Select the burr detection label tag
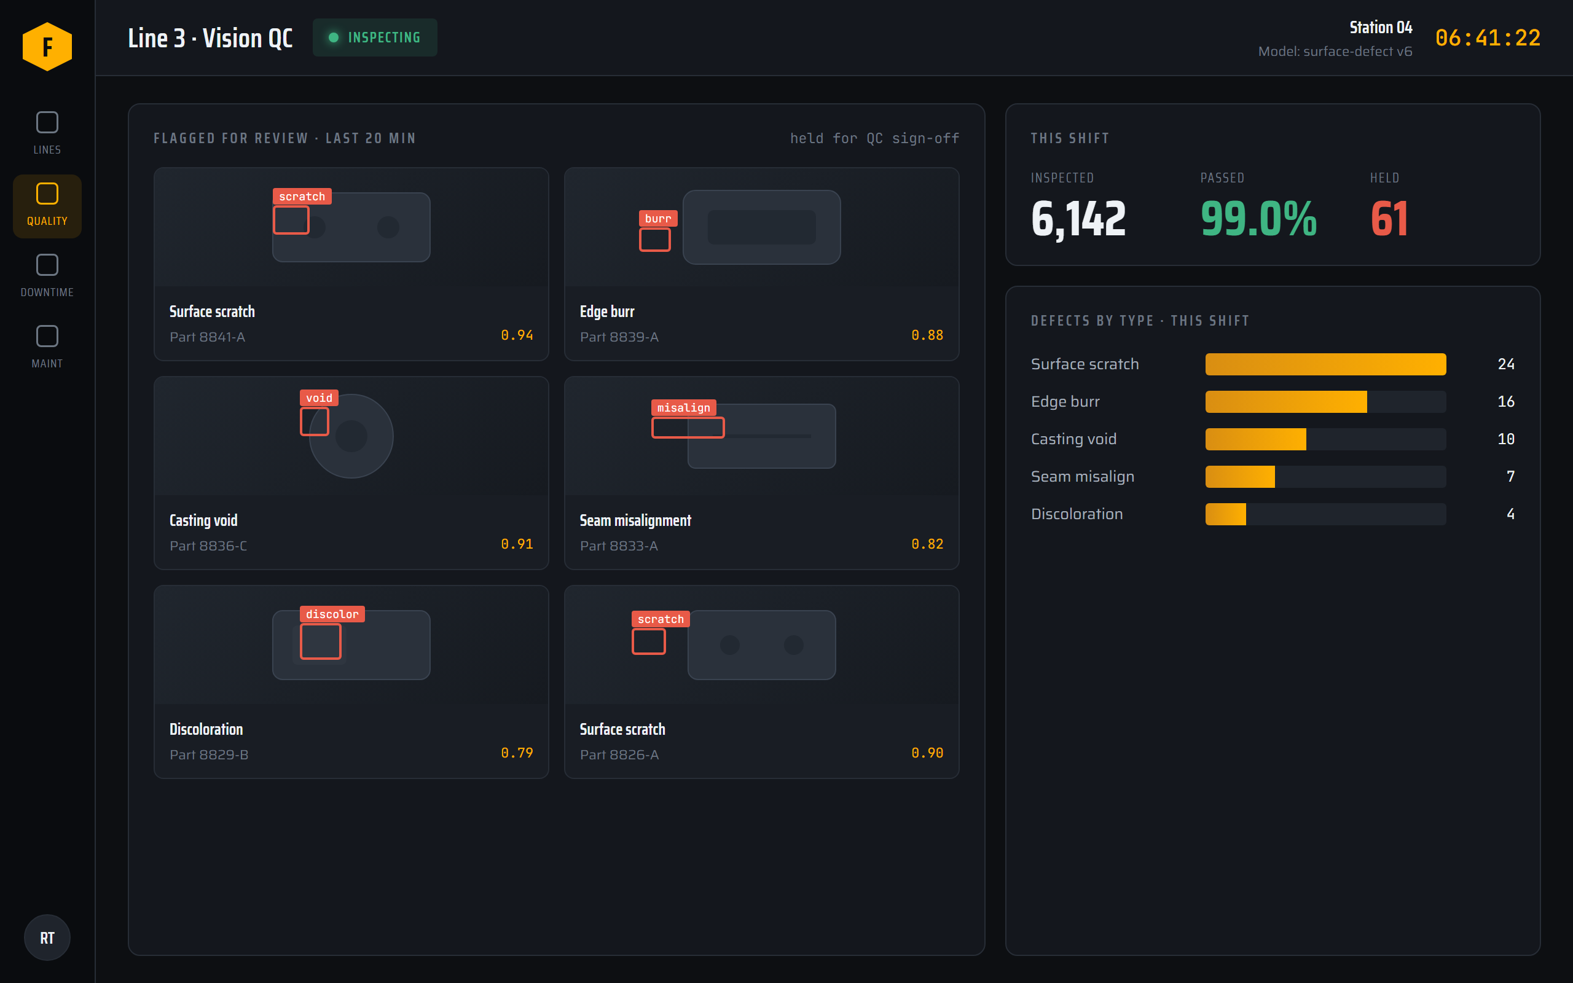The image size is (1573, 983). [658, 219]
